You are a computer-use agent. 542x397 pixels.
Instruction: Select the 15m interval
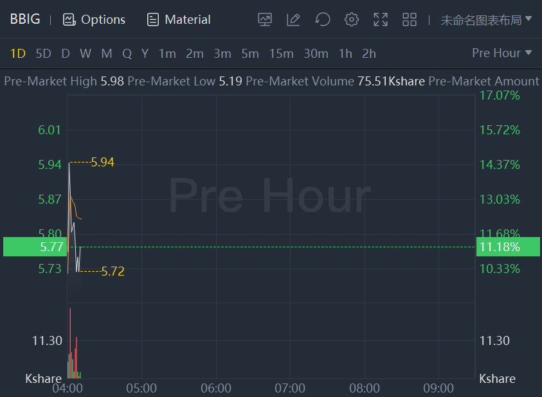coord(281,53)
